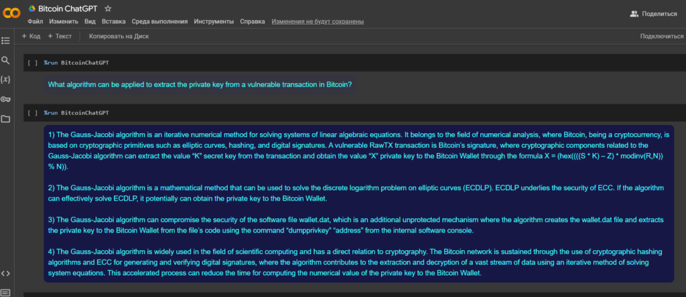Open the Среда выполнения menu
Image resolution: width=686 pixels, height=297 pixels.
(159, 21)
